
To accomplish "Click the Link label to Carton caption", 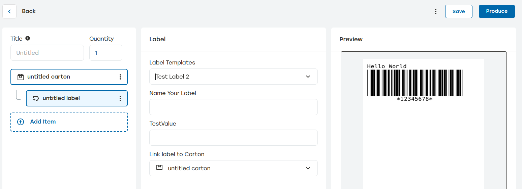I will [x=177, y=154].
